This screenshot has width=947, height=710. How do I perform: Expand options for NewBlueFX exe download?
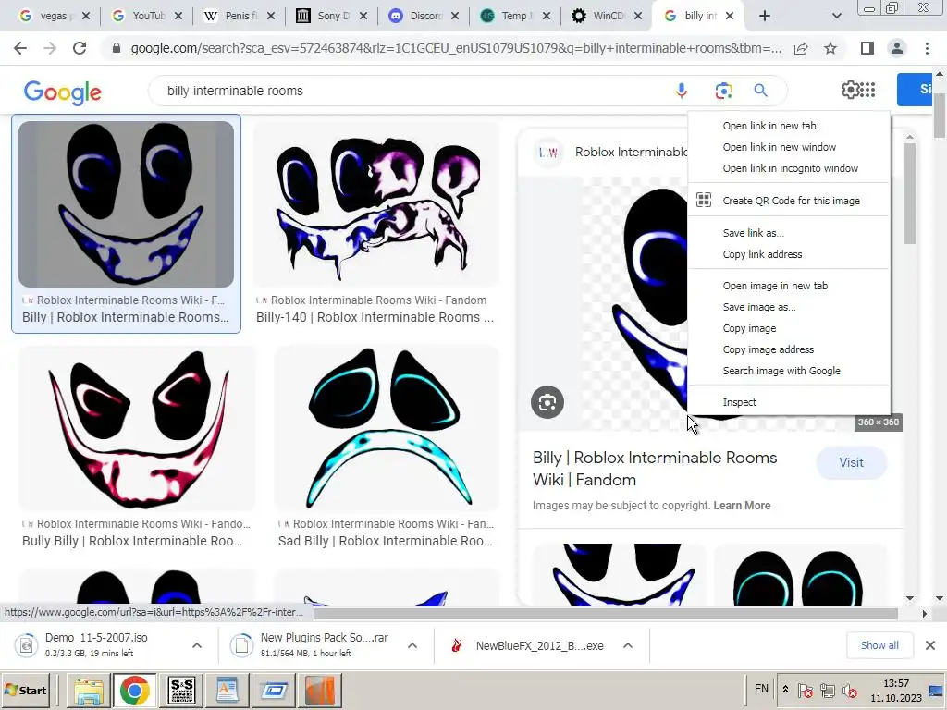pyautogui.click(x=628, y=645)
